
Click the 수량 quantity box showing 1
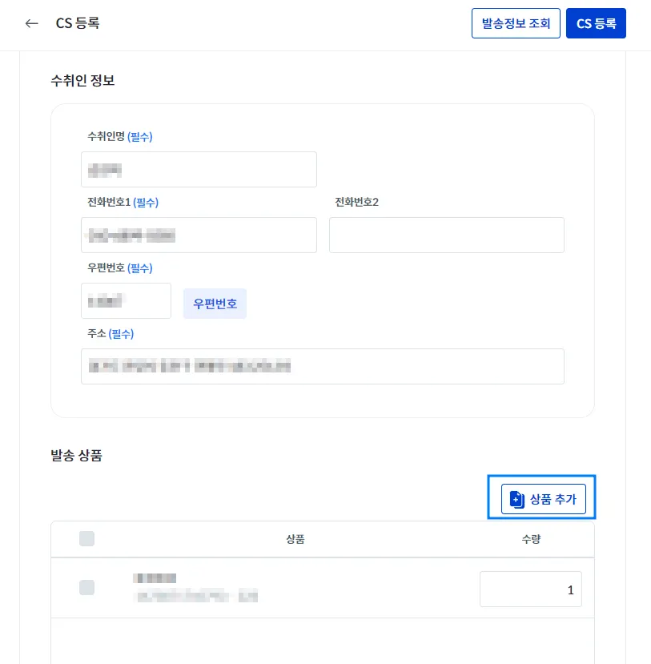click(x=530, y=590)
